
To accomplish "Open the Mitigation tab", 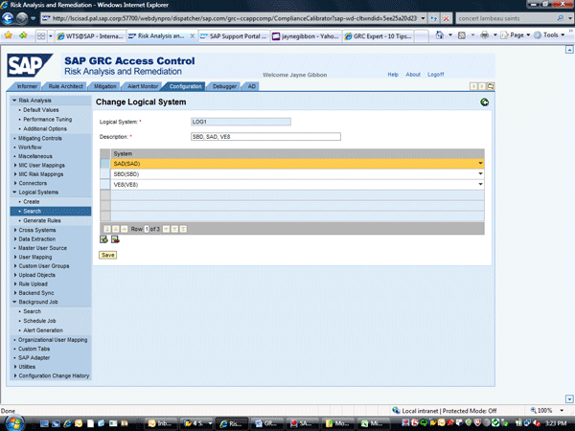I will (x=105, y=87).
